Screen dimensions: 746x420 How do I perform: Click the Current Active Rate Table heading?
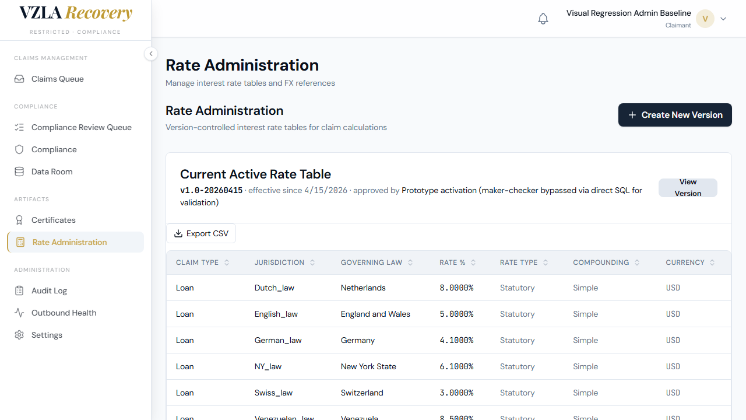(x=255, y=174)
